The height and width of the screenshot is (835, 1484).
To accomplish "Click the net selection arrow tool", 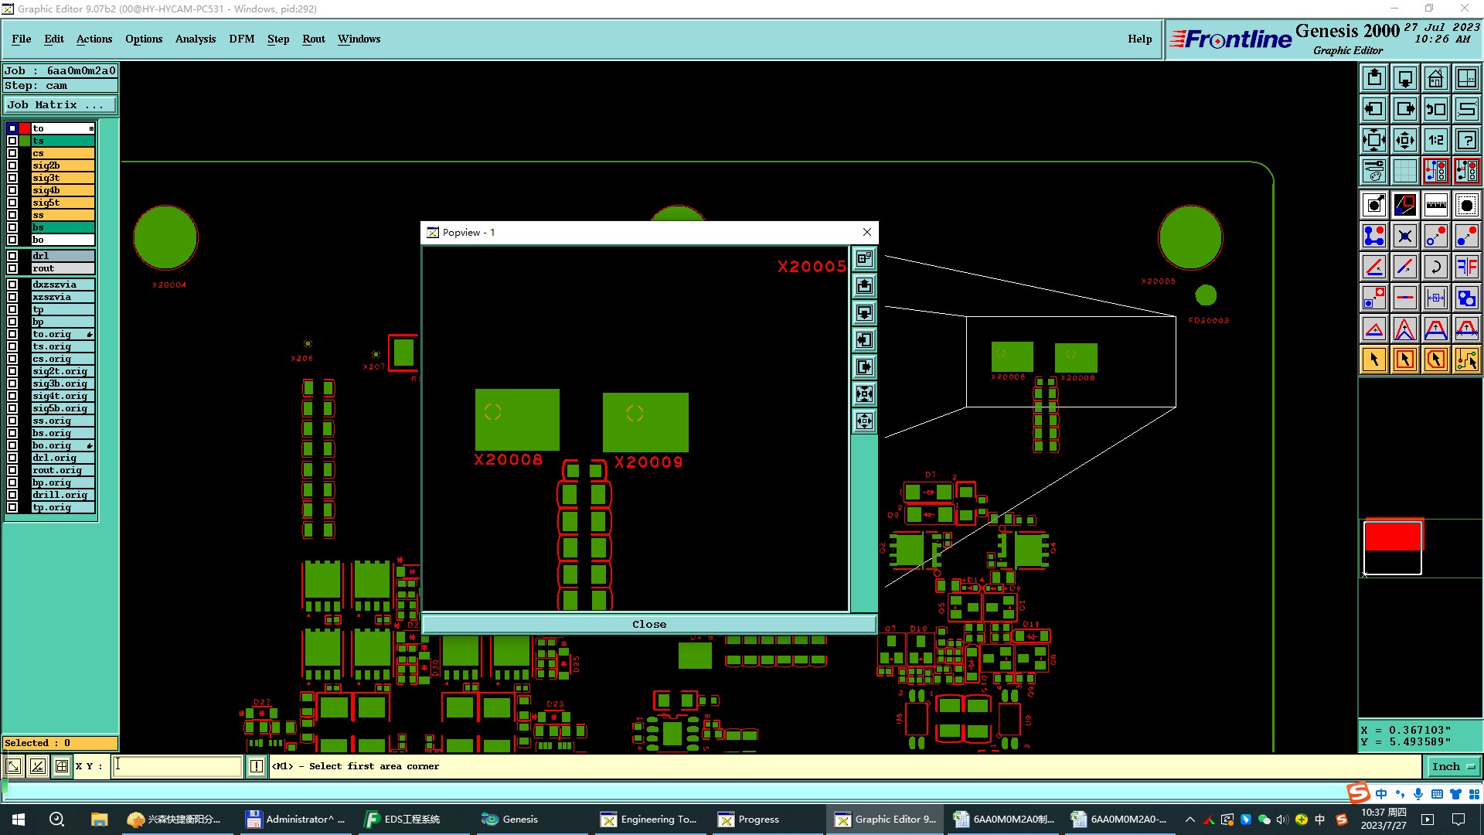I will tap(1466, 360).
